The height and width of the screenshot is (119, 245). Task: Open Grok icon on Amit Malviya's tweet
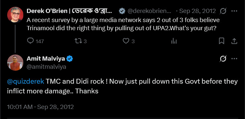point(223,59)
